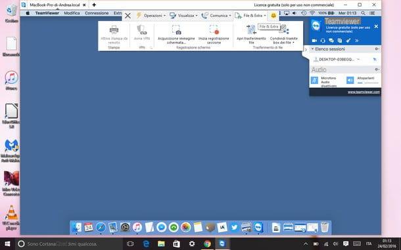Open Elenco sessioni gear options
Screen dimensions: 401x250
(377, 49)
